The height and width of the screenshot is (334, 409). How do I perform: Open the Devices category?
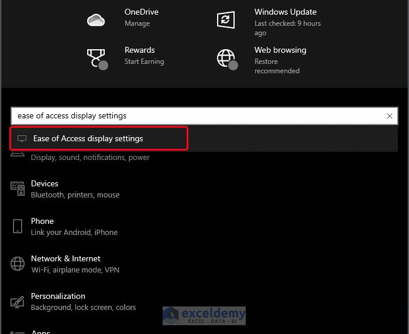(x=65, y=189)
